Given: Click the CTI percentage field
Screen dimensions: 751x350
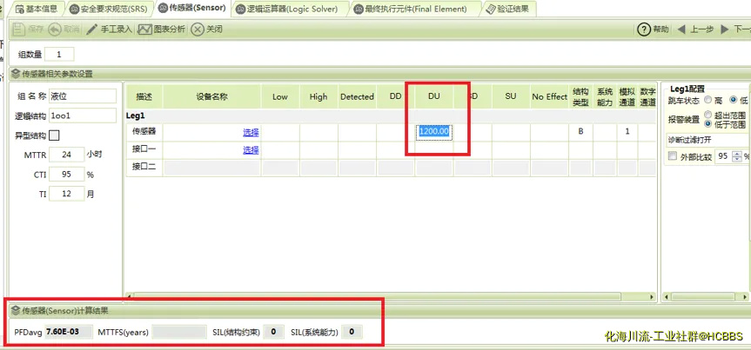Looking at the screenshot, I should (x=67, y=174).
